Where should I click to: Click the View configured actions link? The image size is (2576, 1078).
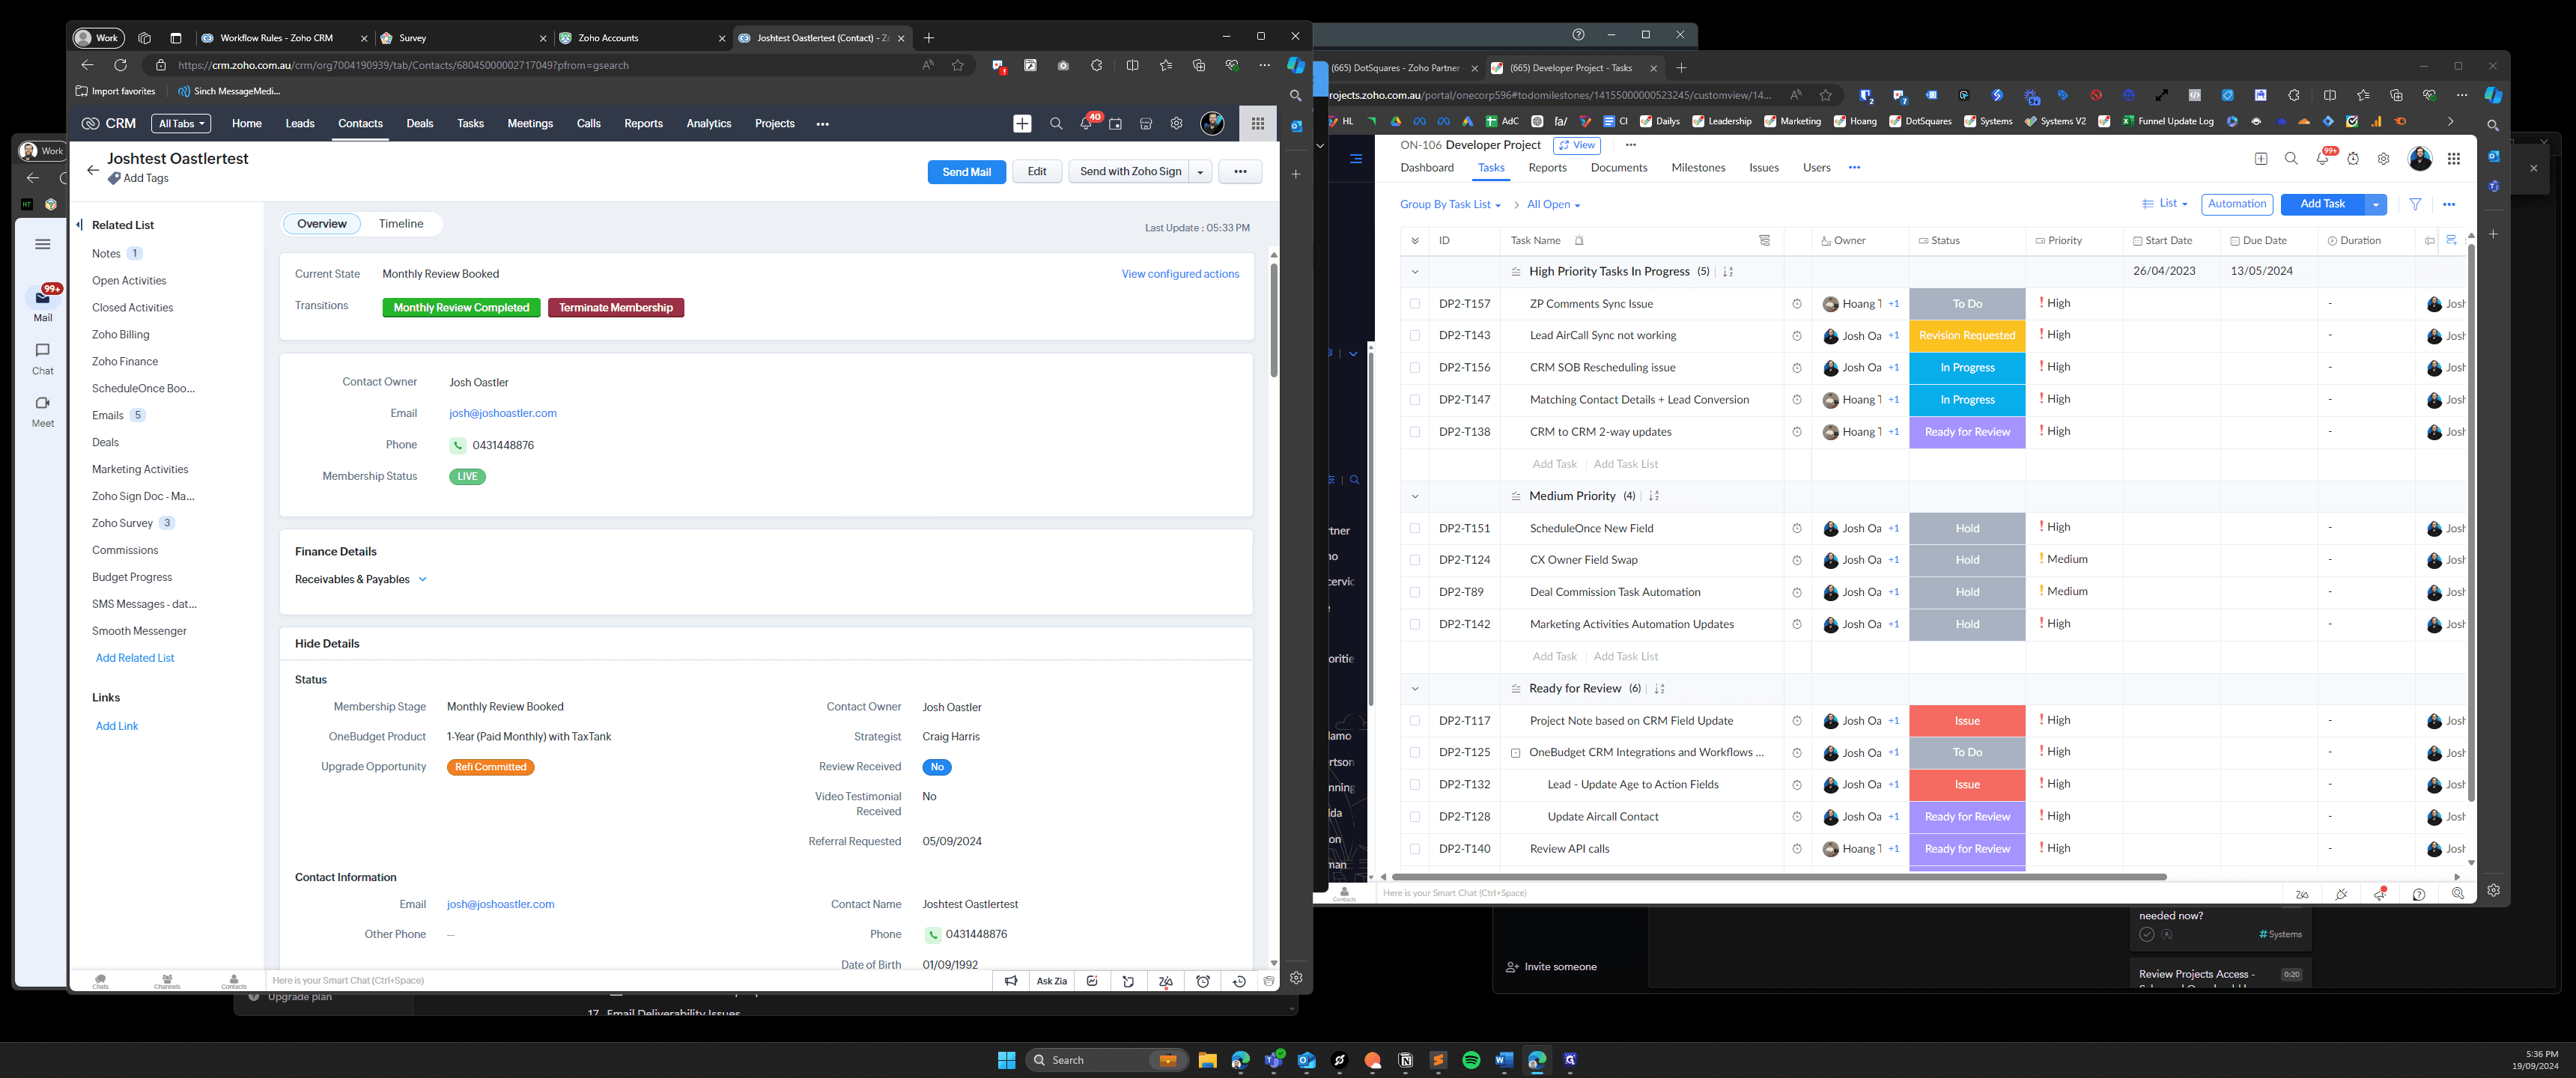coord(1179,274)
